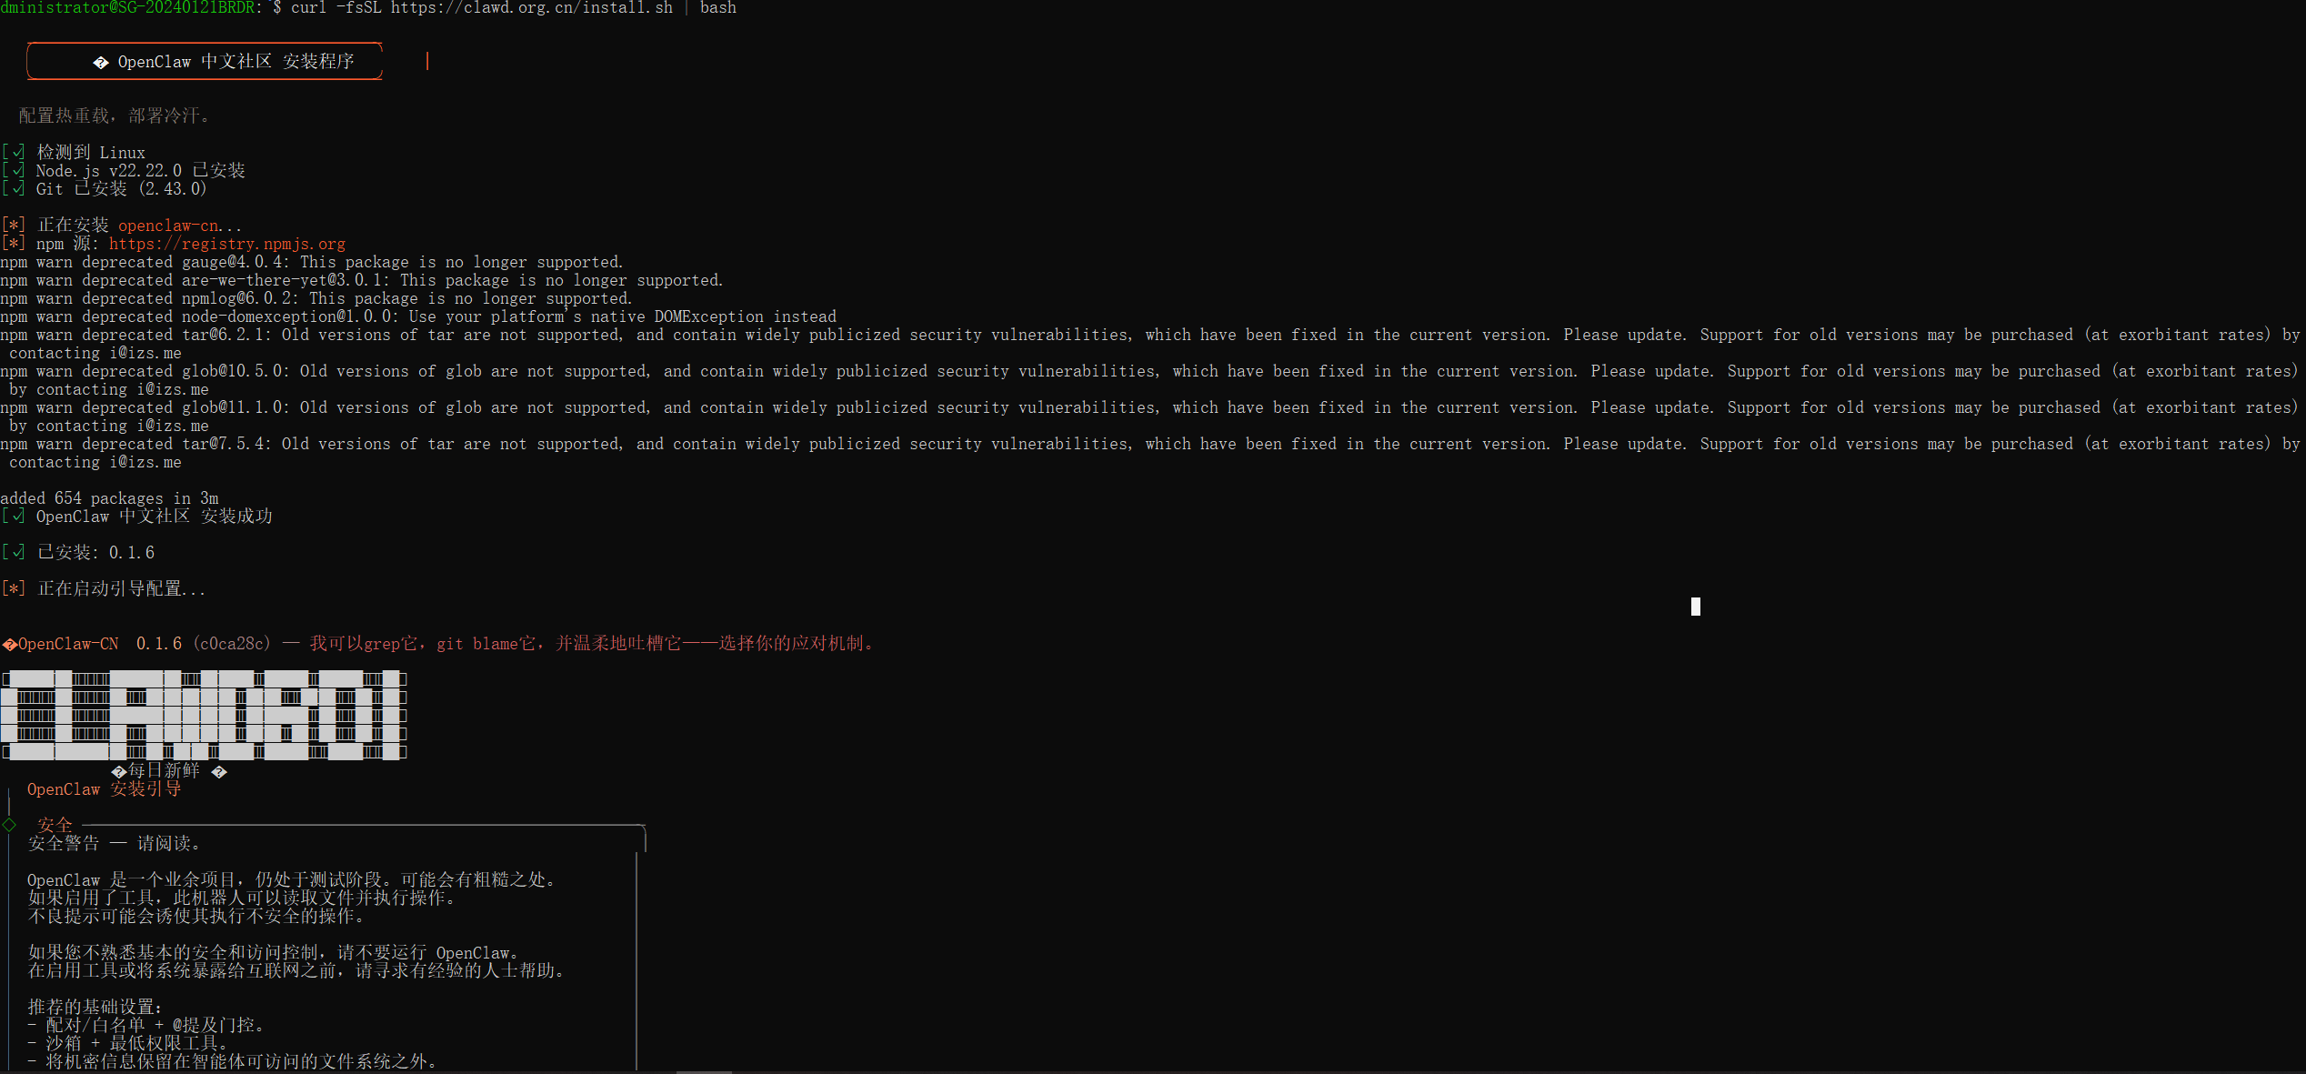Click the 安全 section title
Screen dimensions: 2306x1074
[x=55, y=825]
